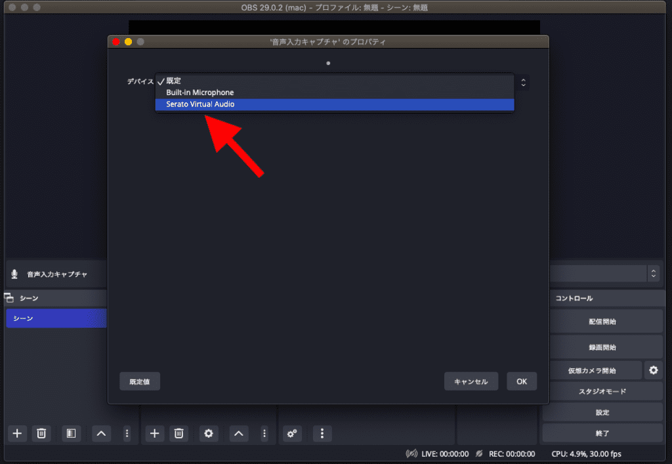
Task: Open dropdown arrows right of source bar
Action: (653, 273)
